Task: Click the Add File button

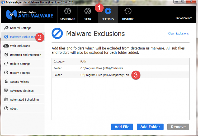Action: (x=122, y=127)
